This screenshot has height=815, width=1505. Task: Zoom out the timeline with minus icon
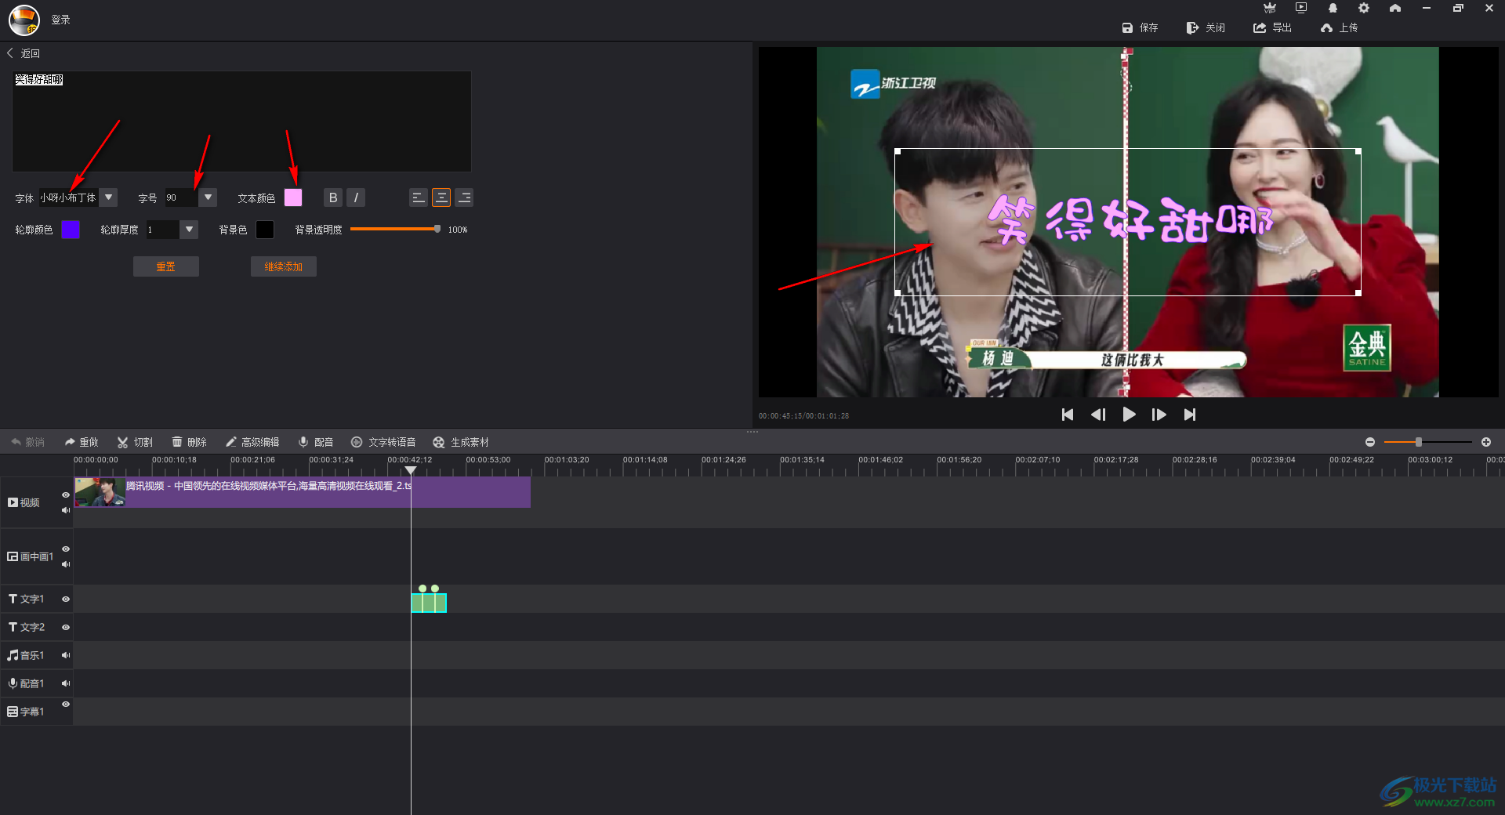tap(1370, 442)
